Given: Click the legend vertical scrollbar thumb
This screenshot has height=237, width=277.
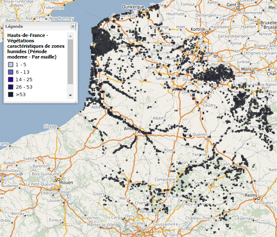Looking at the screenshot, I should tap(70, 60).
